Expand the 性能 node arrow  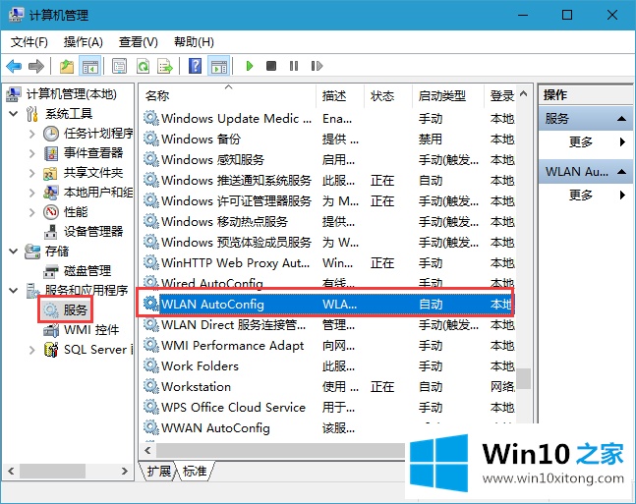pos(32,212)
